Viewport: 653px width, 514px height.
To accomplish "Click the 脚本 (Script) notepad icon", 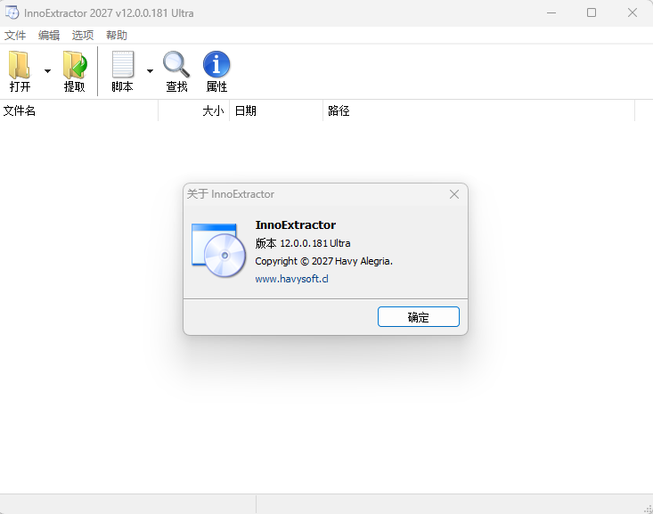I will coord(123,64).
